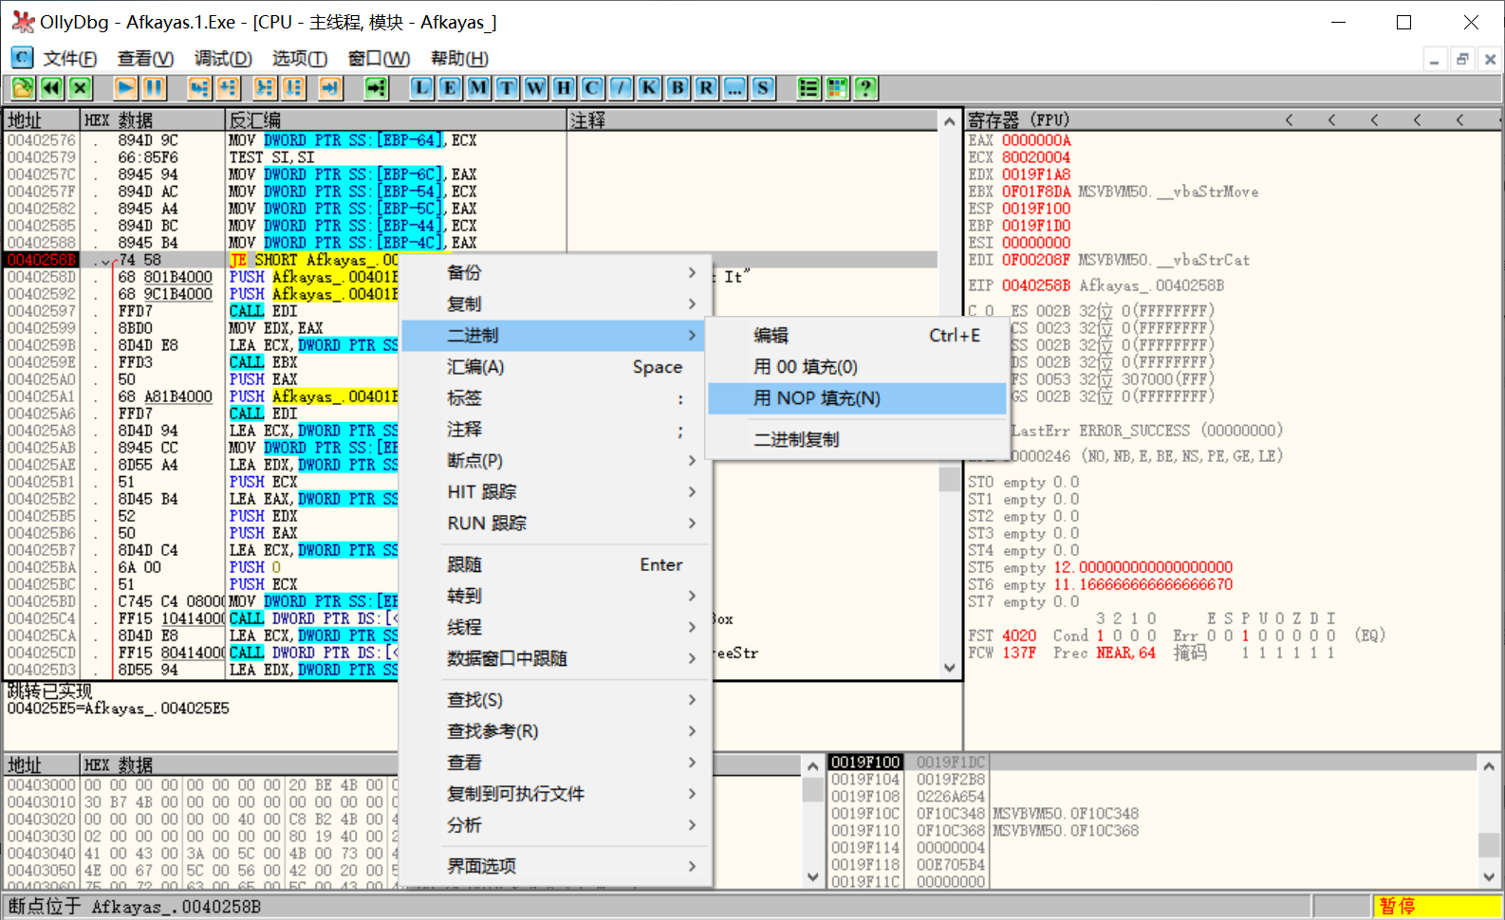The image size is (1505, 920).
Task: Open Threads window with T icon
Action: (x=507, y=88)
